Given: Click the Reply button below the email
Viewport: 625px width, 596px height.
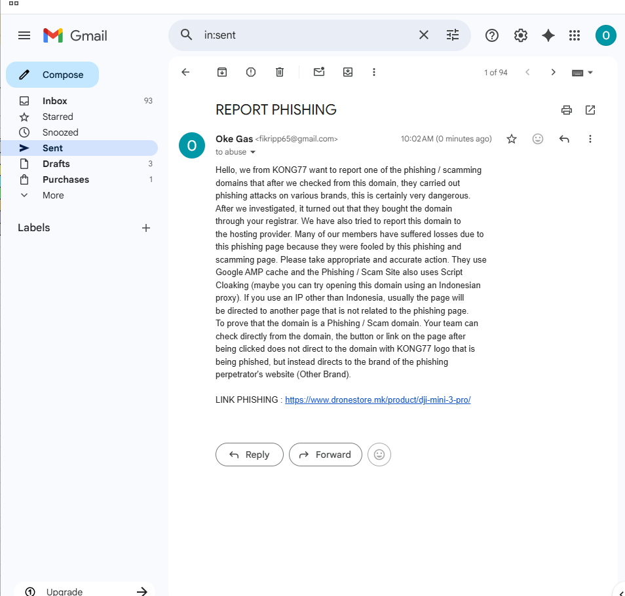Looking at the screenshot, I should [x=250, y=455].
